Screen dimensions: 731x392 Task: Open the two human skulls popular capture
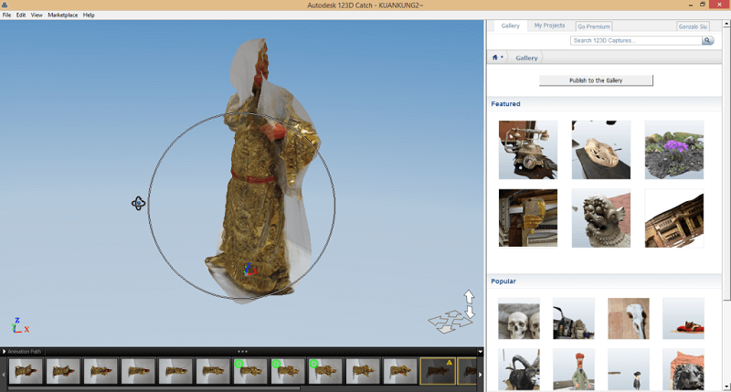[x=518, y=318]
